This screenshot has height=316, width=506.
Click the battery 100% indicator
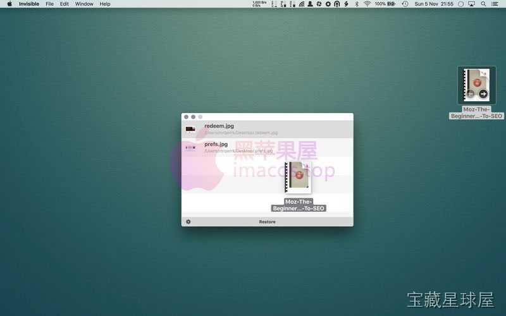click(x=385, y=4)
